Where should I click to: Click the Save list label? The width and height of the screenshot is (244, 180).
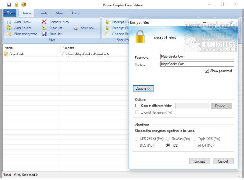tap(55, 34)
